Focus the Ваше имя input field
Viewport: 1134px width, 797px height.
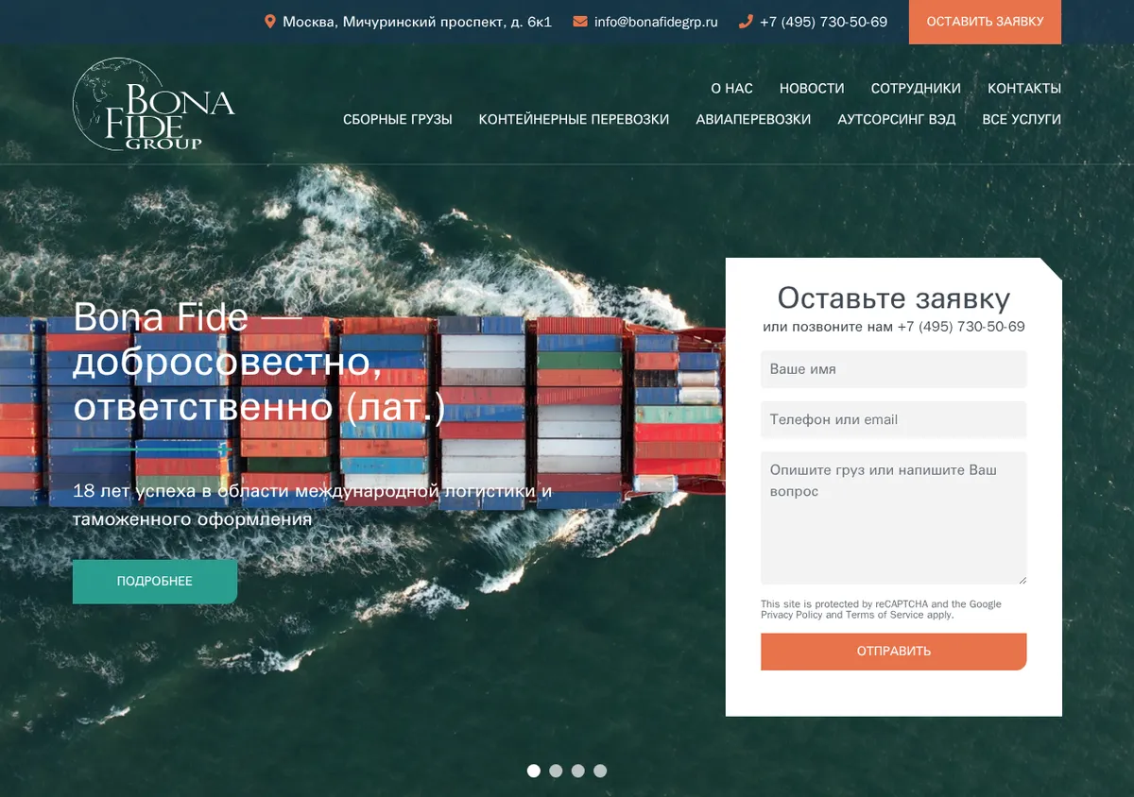[894, 369]
